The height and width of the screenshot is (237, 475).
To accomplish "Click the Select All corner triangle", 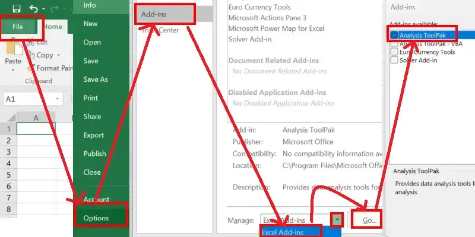I will pyautogui.click(x=11, y=118).
